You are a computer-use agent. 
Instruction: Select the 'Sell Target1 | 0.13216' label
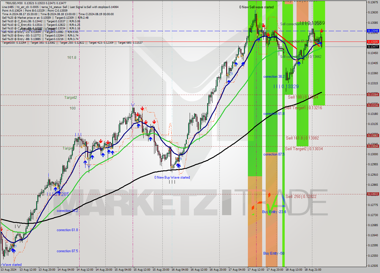coord(303,108)
